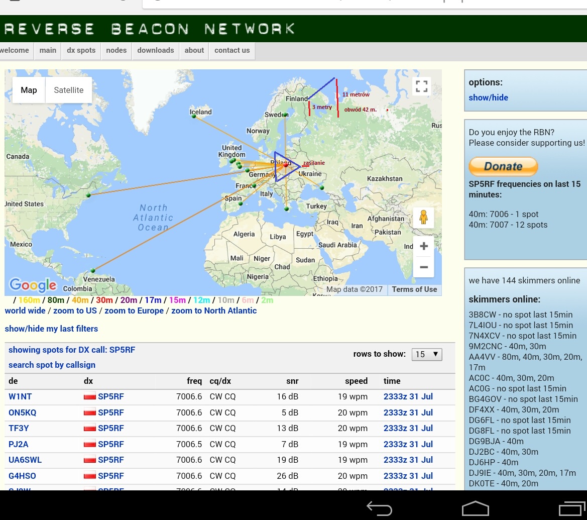Tap the Android home icon
The width and height of the screenshot is (587, 520).
click(x=475, y=508)
